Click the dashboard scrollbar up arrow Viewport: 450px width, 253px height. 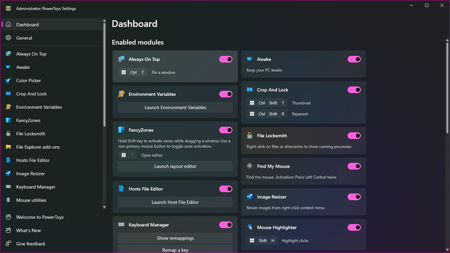[447, 41]
